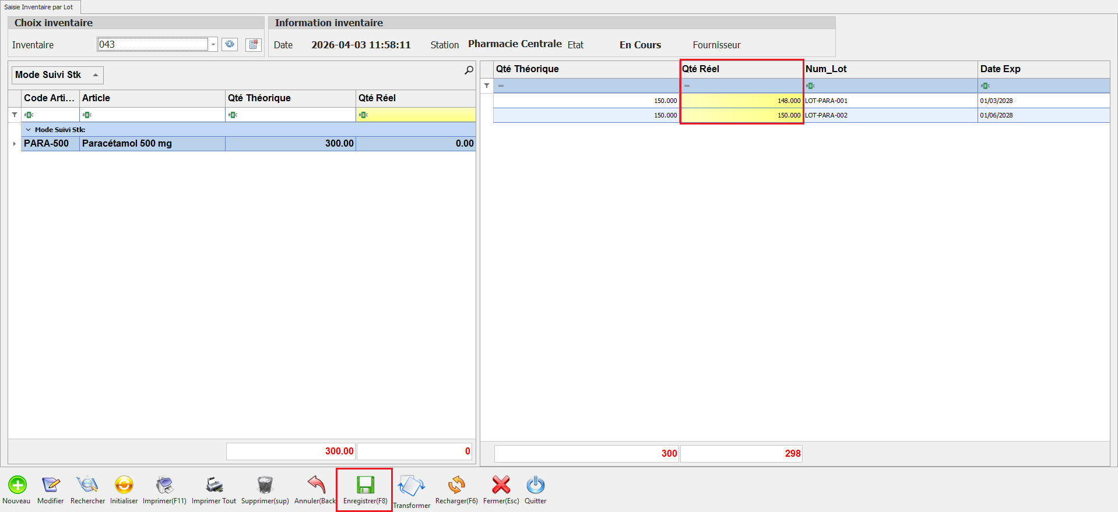Click the Qté Réel cell for LOT-PARA-001
The height and width of the screenshot is (512, 1118).
741,101
